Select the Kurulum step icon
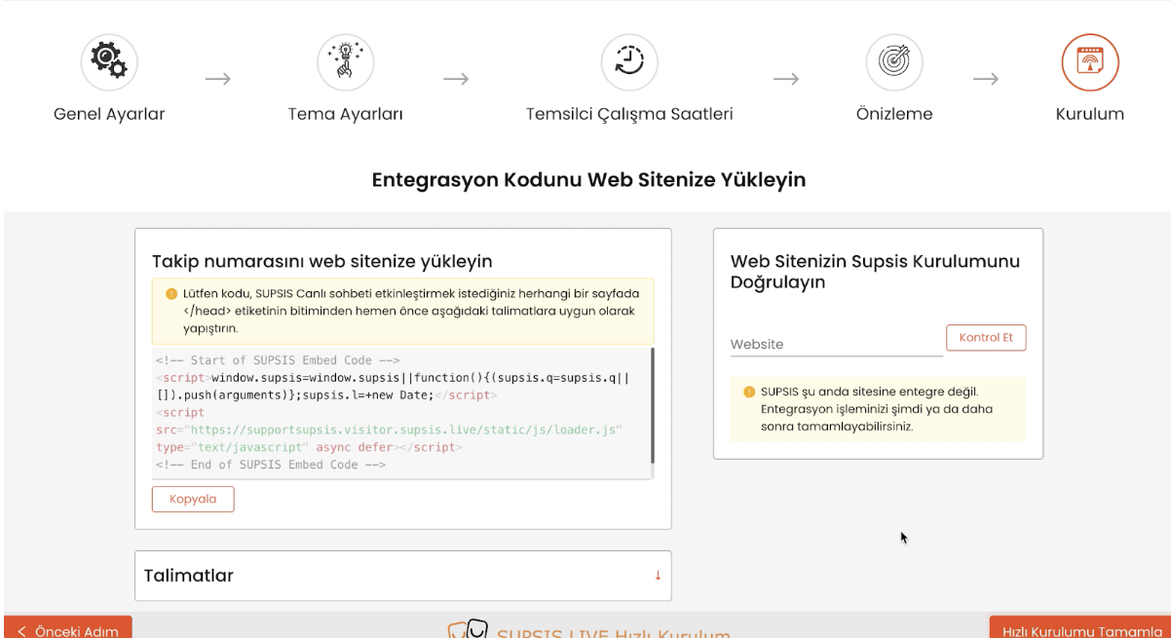The image size is (1171, 639). click(1090, 62)
